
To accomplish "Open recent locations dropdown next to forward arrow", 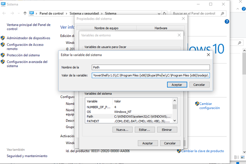I will [18, 13].
